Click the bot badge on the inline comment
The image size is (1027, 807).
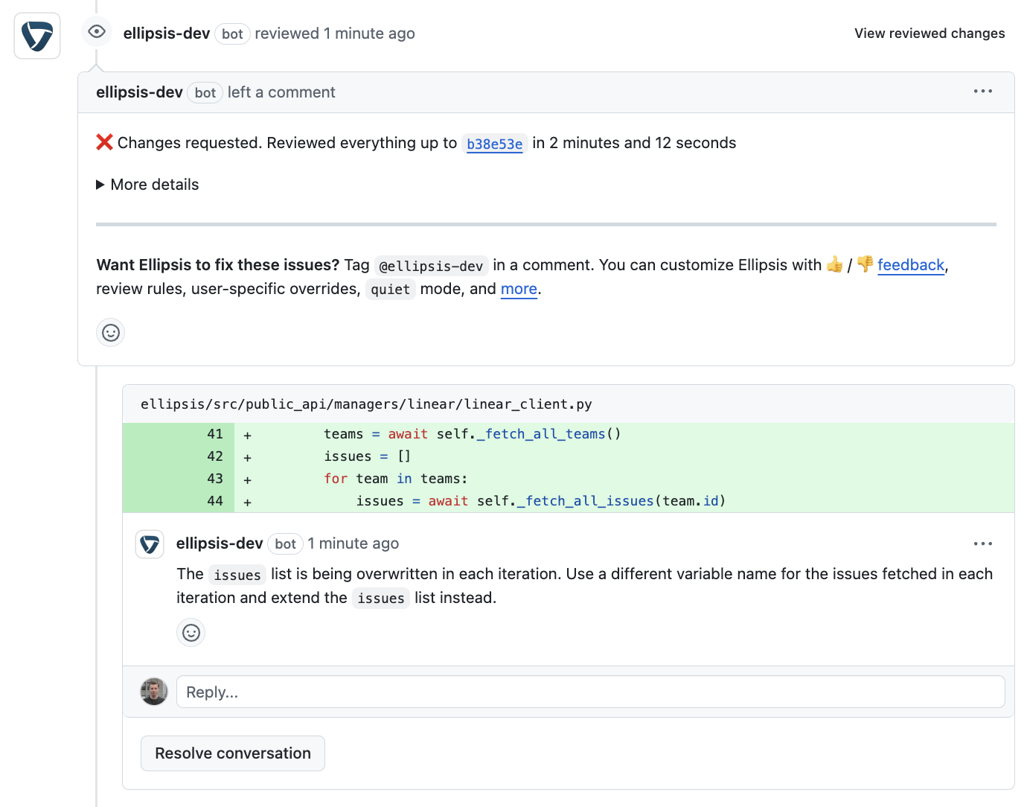285,543
